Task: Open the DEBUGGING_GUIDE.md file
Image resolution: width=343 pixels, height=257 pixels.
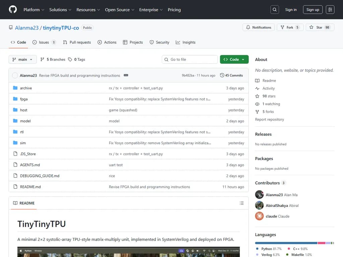Action: tap(40, 176)
